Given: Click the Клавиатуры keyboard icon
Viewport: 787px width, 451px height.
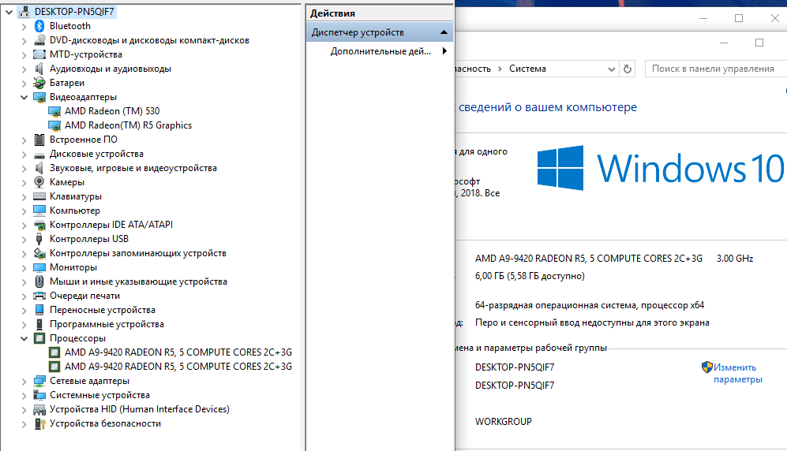Looking at the screenshot, I should 39,196.
